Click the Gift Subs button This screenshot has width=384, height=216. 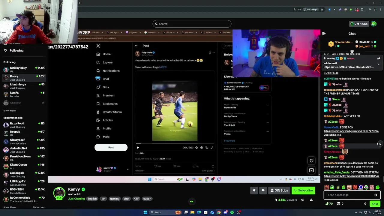click(279, 190)
